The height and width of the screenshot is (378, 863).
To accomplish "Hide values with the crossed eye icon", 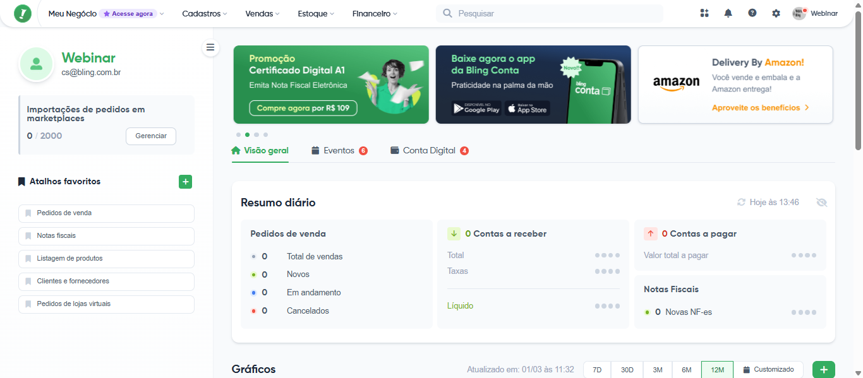I will coord(821,203).
